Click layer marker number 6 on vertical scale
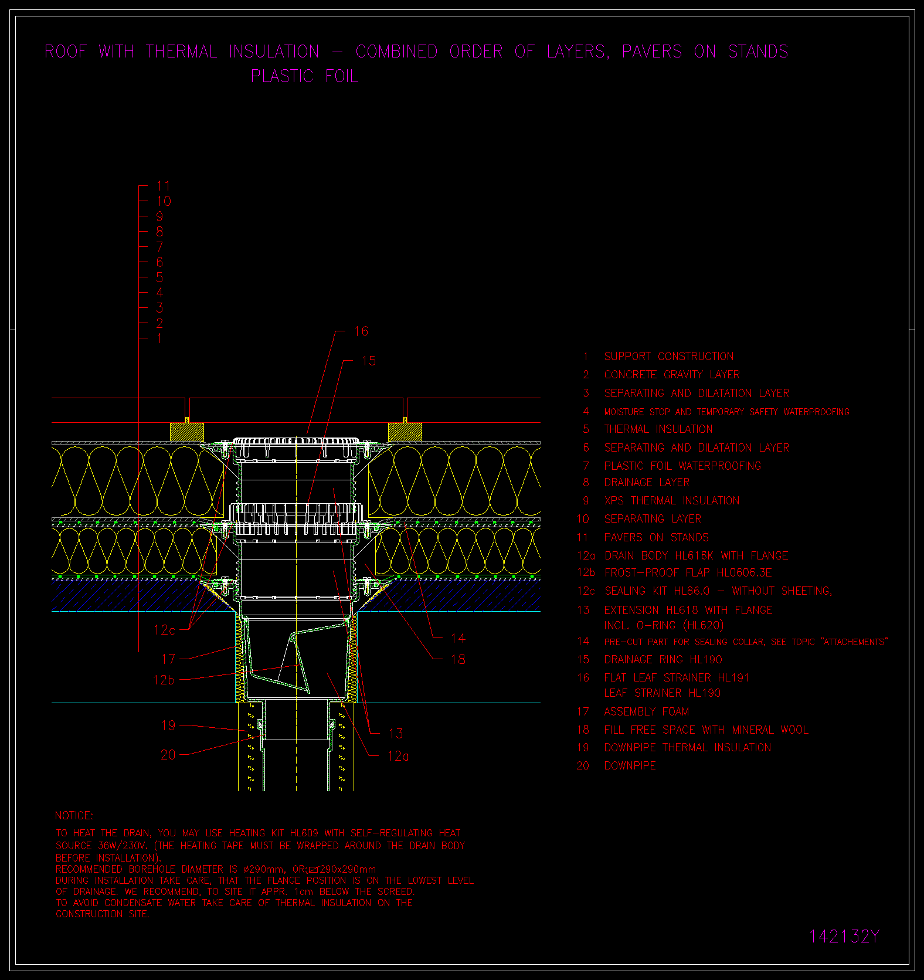Viewport: 924px width, 980px height. [x=159, y=262]
